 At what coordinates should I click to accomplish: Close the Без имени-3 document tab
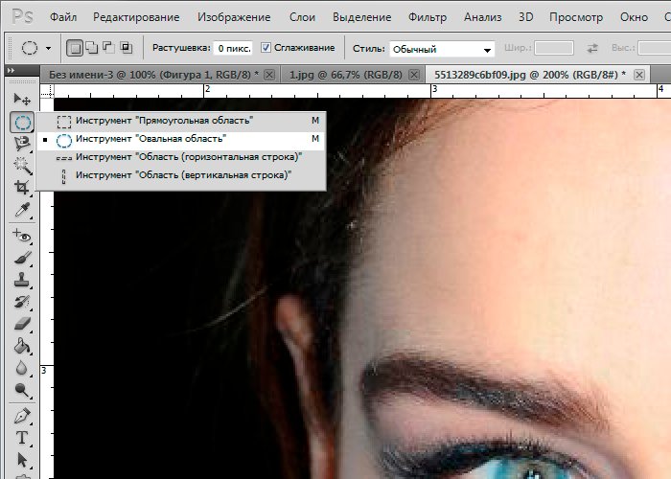(x=268, y=74)
